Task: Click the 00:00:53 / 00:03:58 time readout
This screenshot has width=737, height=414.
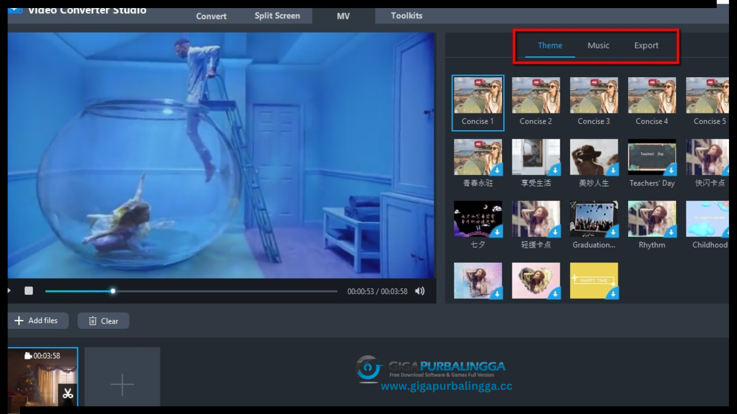Action: point(377,291)
